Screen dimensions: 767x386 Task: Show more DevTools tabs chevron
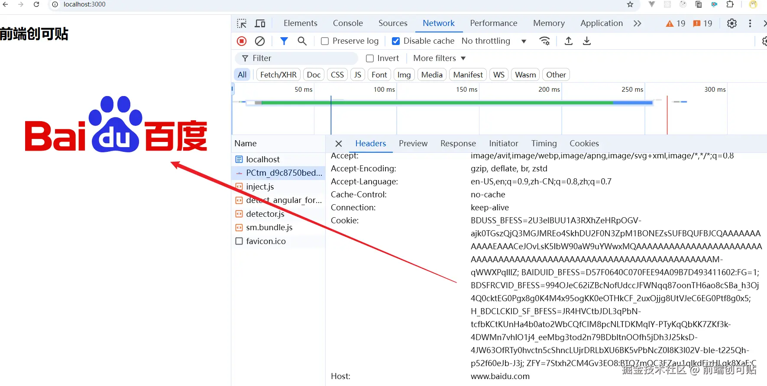(637, 23)
